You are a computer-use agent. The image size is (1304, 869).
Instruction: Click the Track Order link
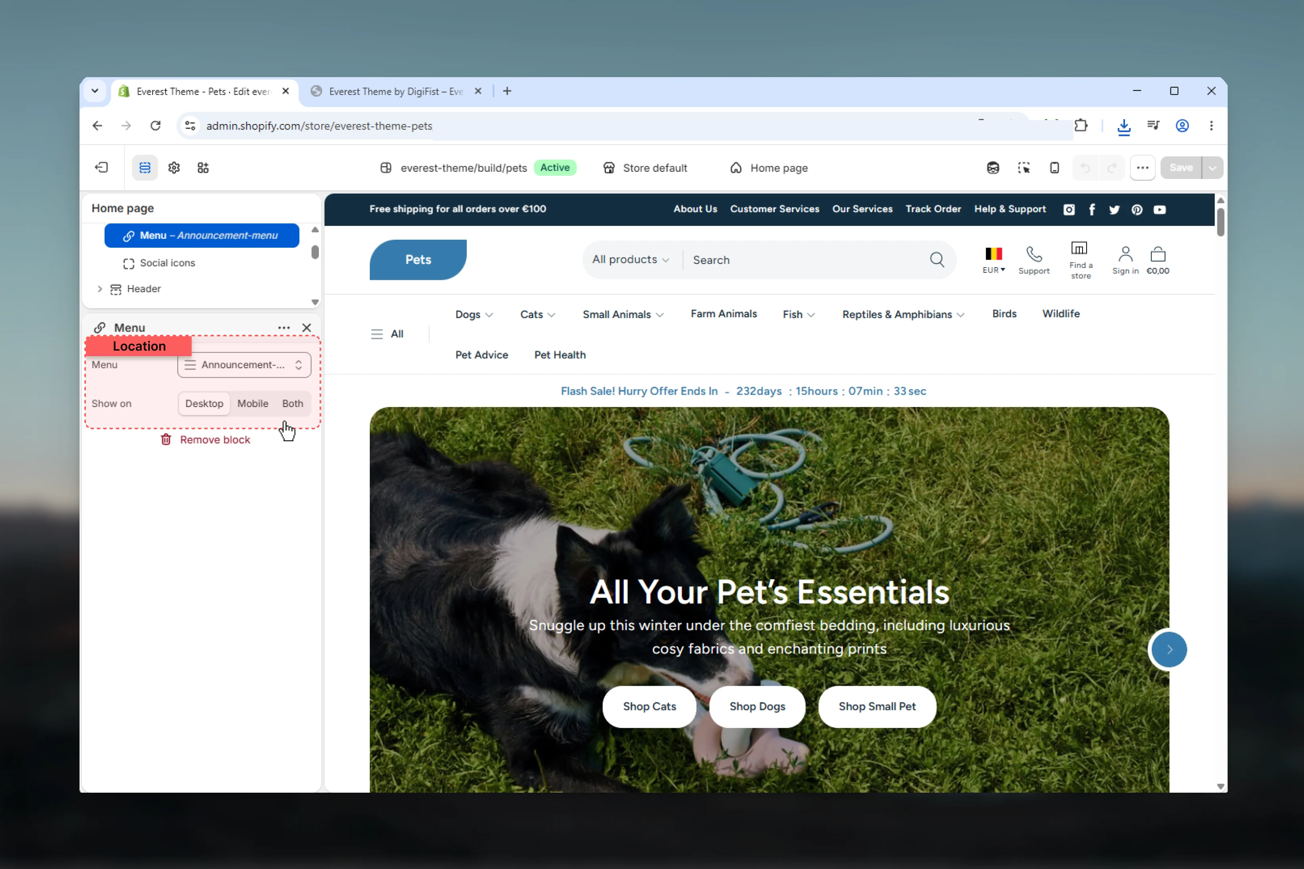(933, 209)
